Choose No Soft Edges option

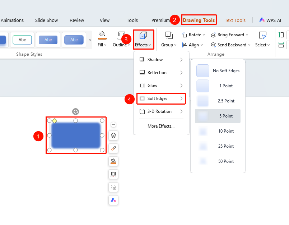click(x=218, y=71)
